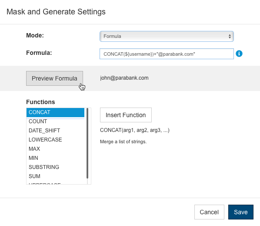
Task: Click the CONCAT(arg1, arg2, arg3, ...) syntax text
Action: [135, 130]
